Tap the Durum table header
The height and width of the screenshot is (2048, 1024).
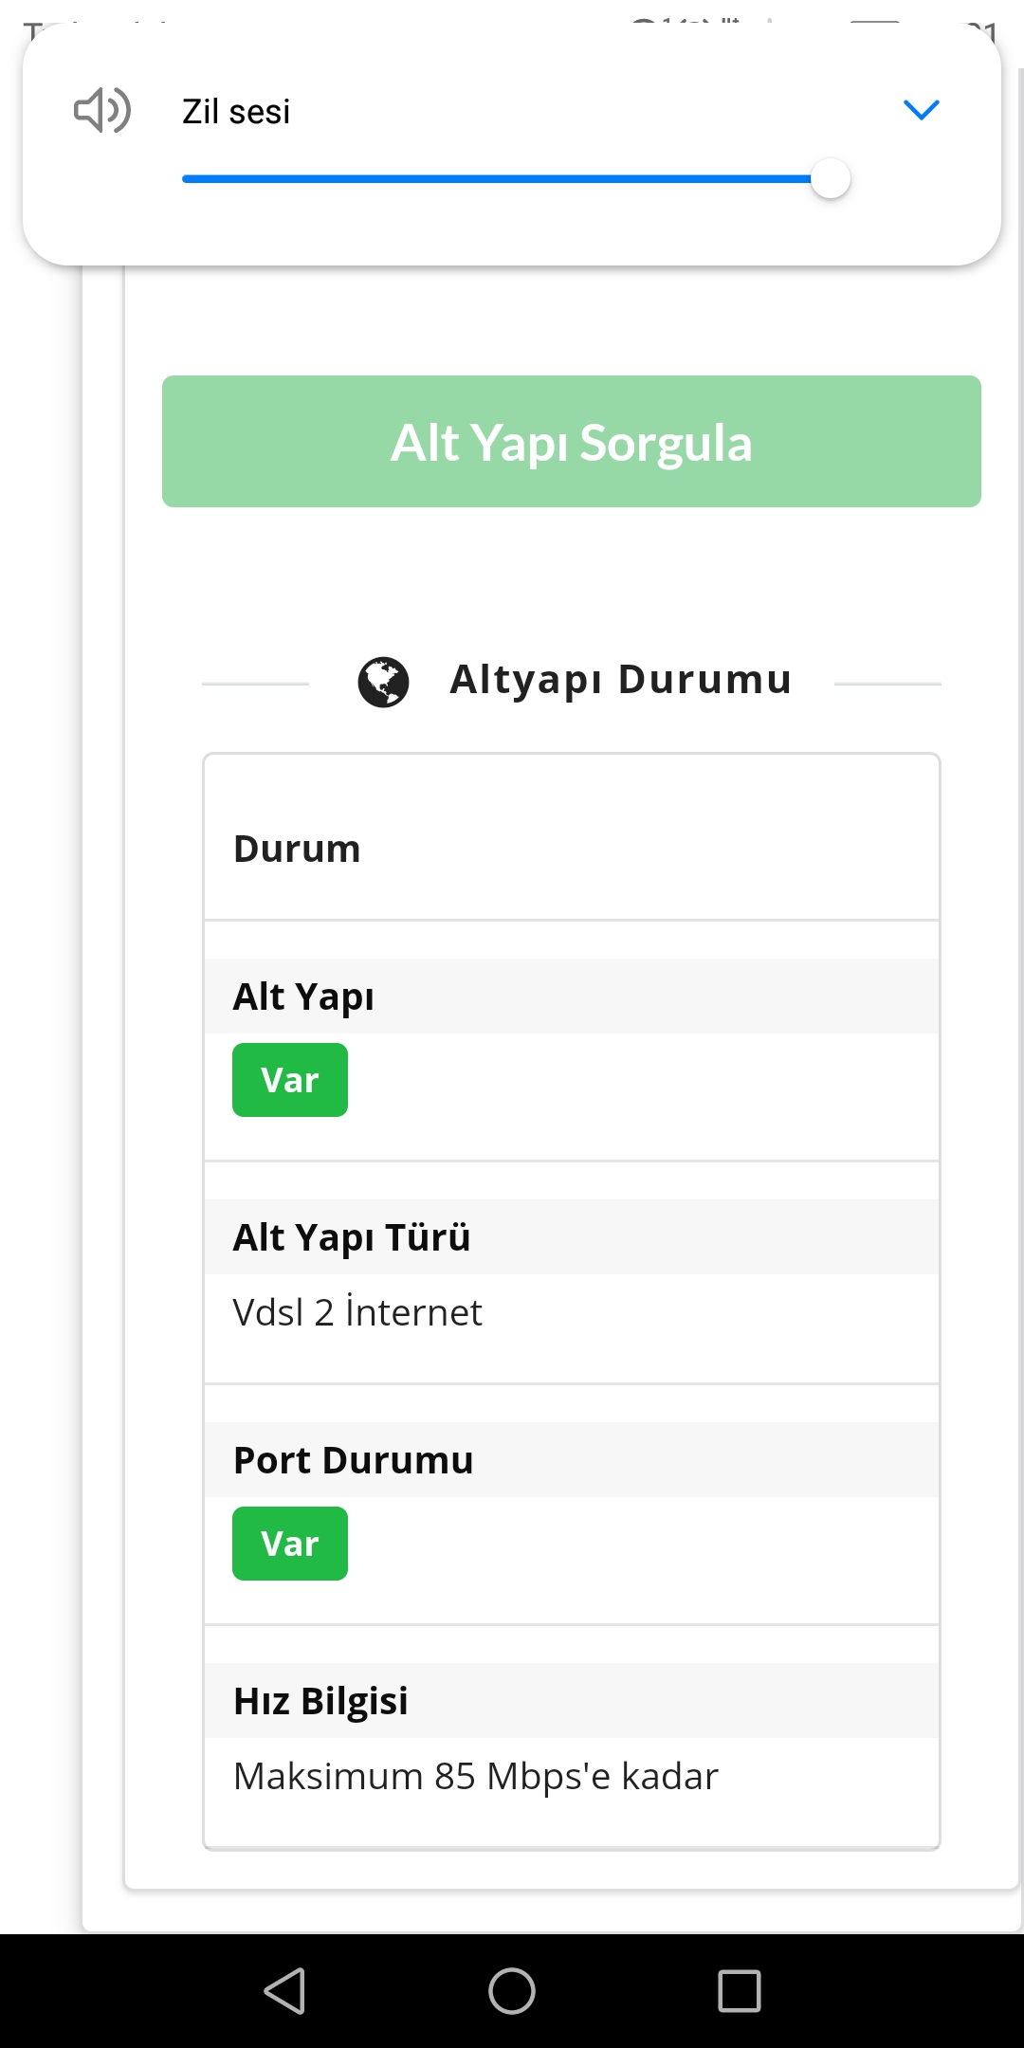click(x=297, y=849)
